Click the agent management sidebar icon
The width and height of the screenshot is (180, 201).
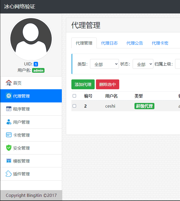(9, 96)
